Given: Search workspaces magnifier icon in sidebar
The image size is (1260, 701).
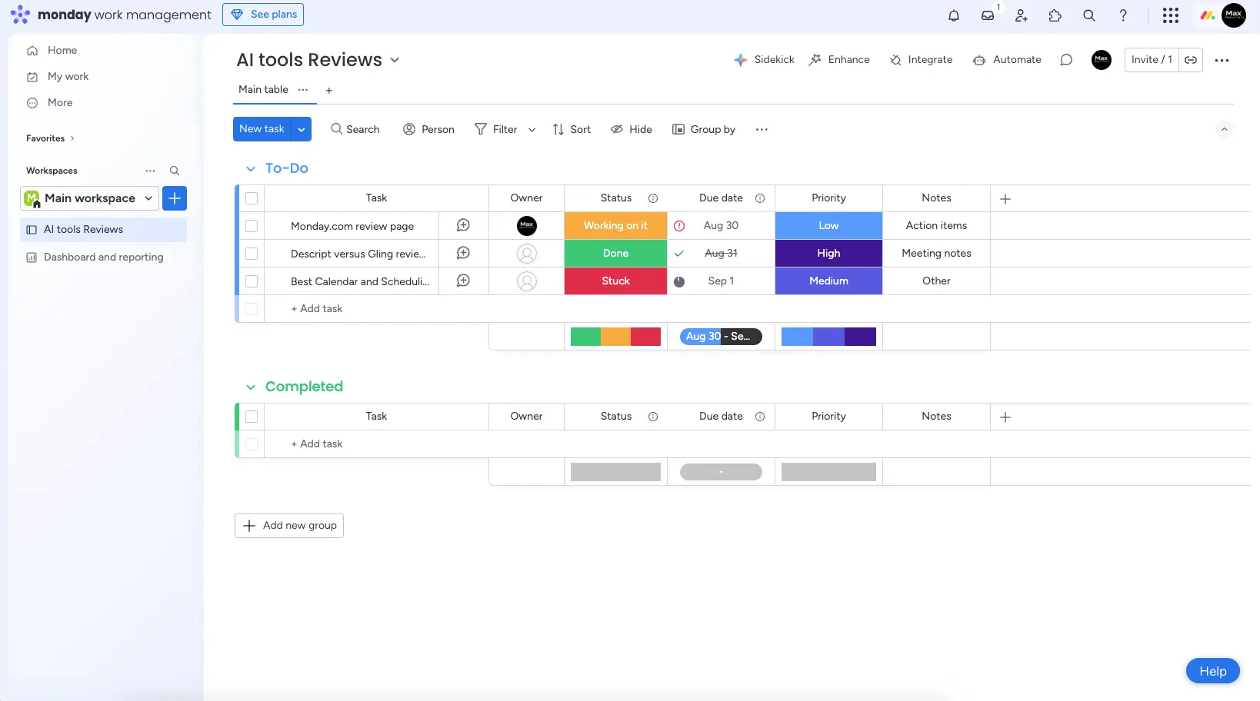Looking at the screenshot, I should (x=175, y=171).
